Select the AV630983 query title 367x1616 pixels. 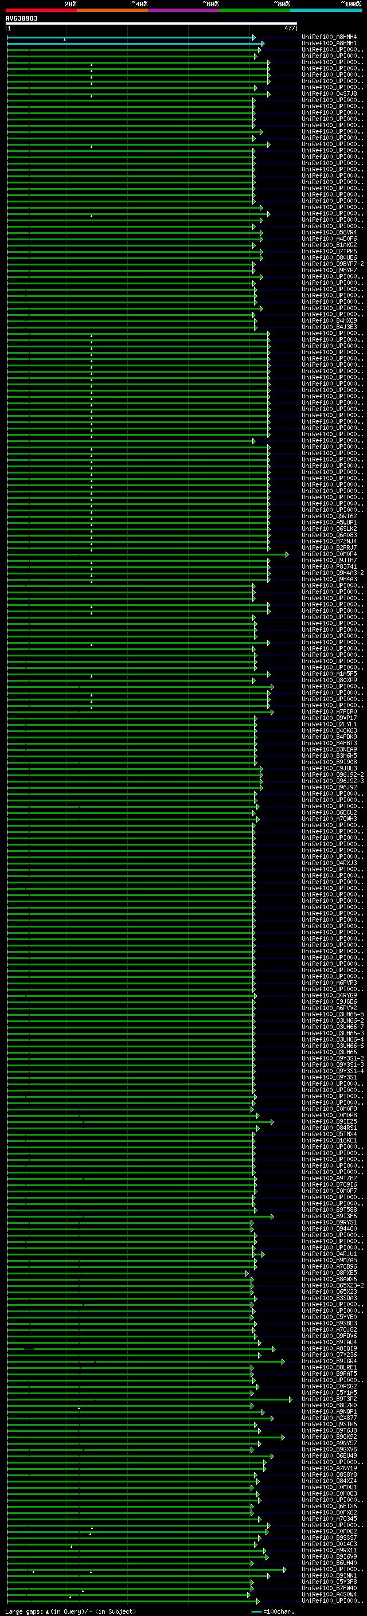tap(21, 18)
